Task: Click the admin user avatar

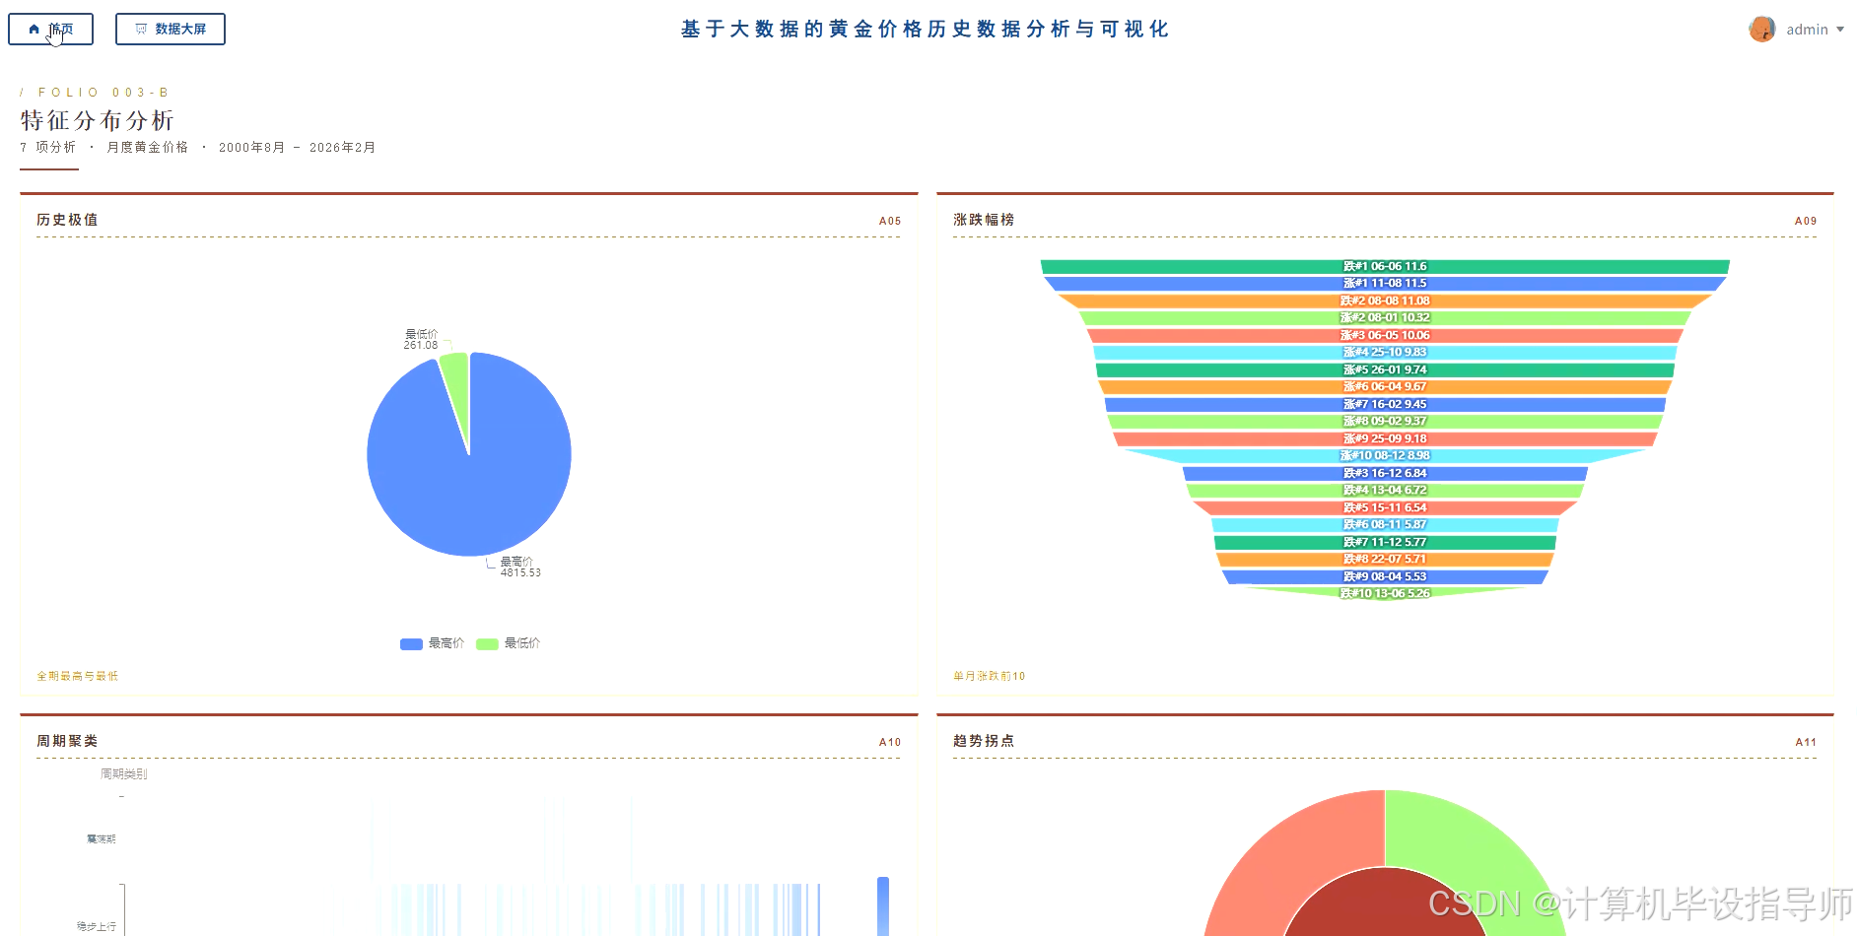Action: tap(1761, 30)
